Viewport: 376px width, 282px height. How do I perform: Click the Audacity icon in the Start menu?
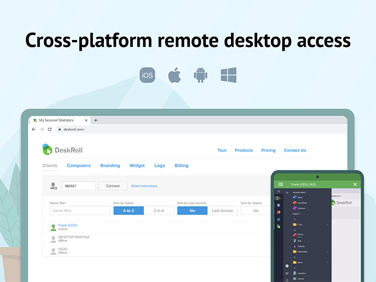coord(295,246)
